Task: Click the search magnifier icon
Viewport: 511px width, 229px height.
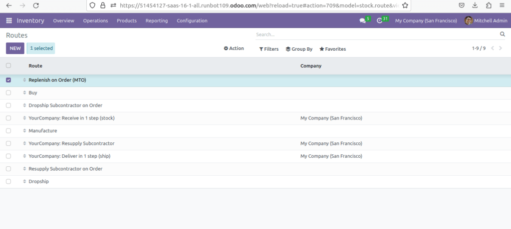Action: pyautogui.click(x=502, y=34)
